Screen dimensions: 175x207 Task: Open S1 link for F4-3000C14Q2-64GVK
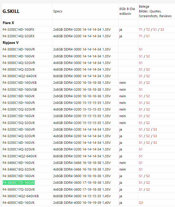pos(141,76)
